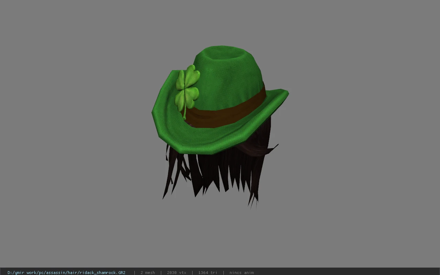Click the dark hair mesh below the hat

click(x=220, y=168)
